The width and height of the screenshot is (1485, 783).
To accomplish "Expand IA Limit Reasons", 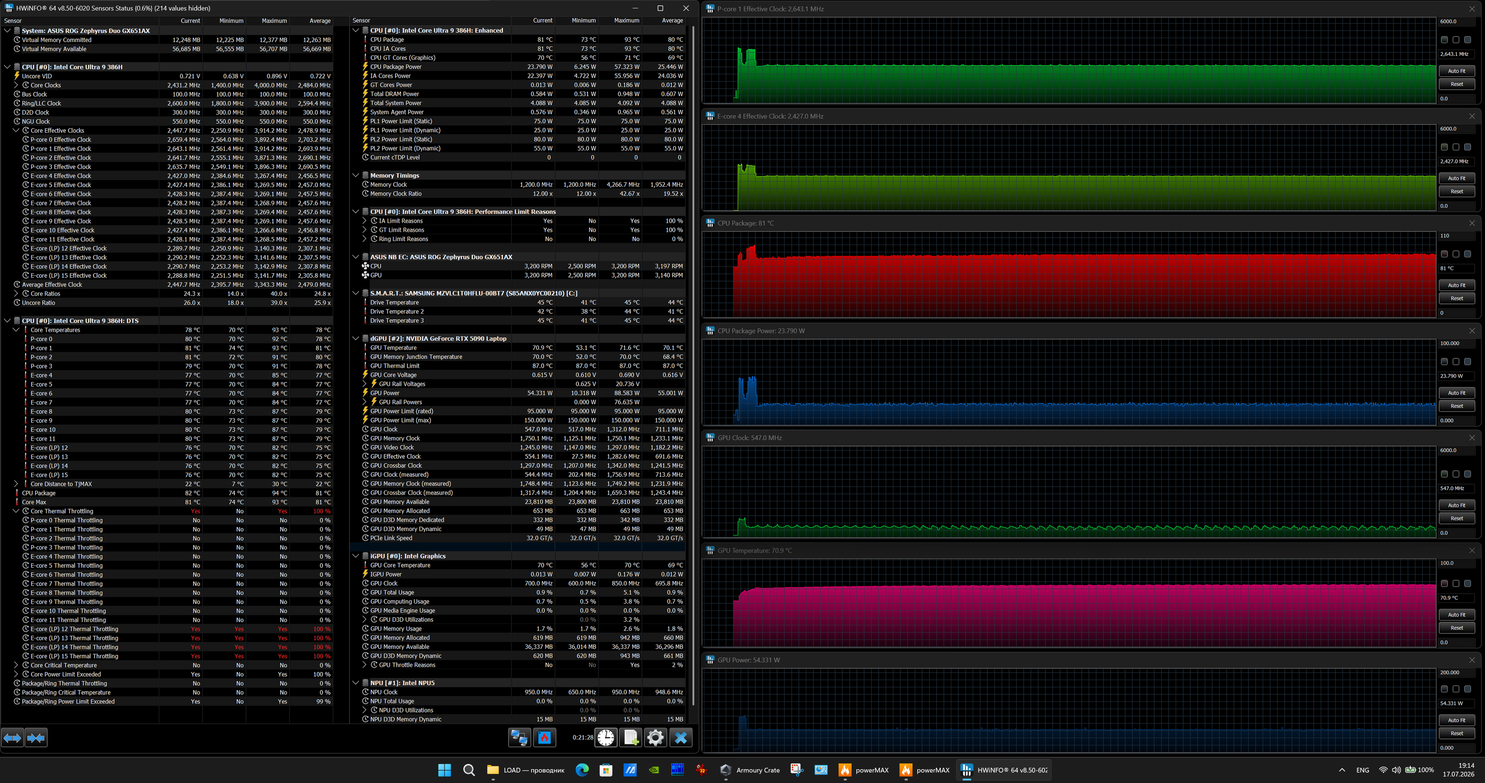I will pyautogui.click(x=364, y=221).
